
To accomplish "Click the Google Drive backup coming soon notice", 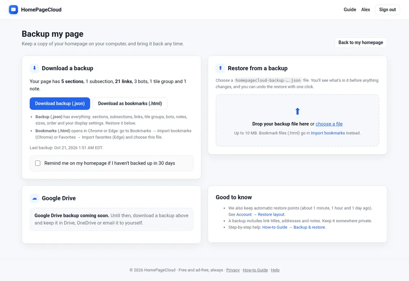I will (x=111, y=219).
